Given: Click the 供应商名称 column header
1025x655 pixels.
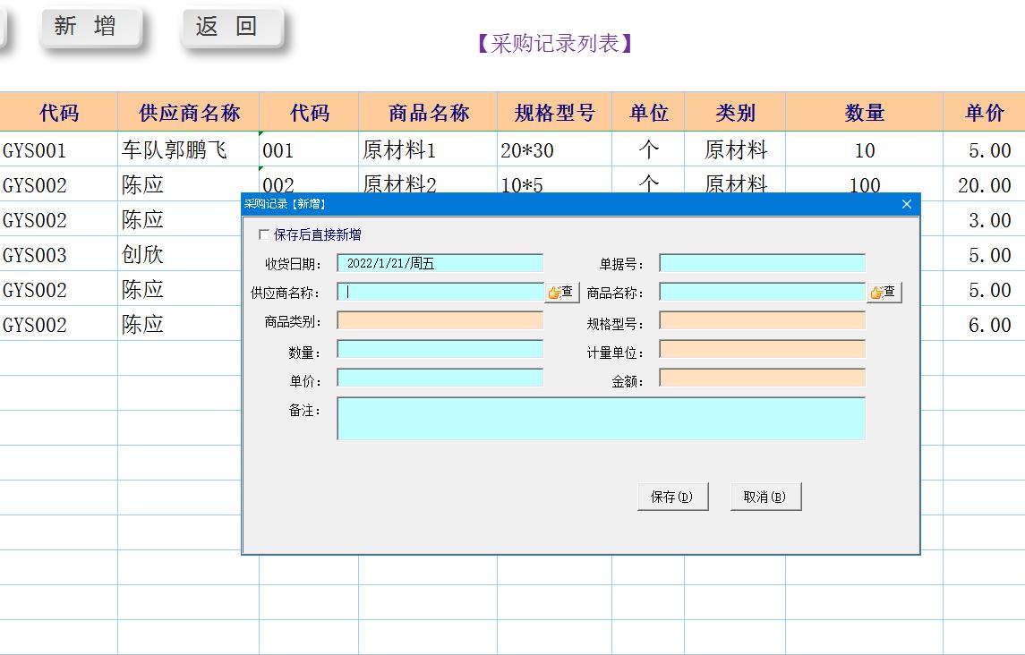Looking at the screenshot, I should [x=187, y=111].
